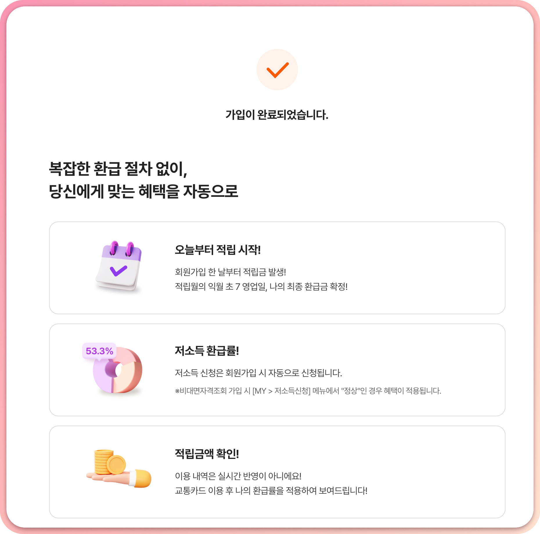Click the pink calendar binder rings

(122, 249)
